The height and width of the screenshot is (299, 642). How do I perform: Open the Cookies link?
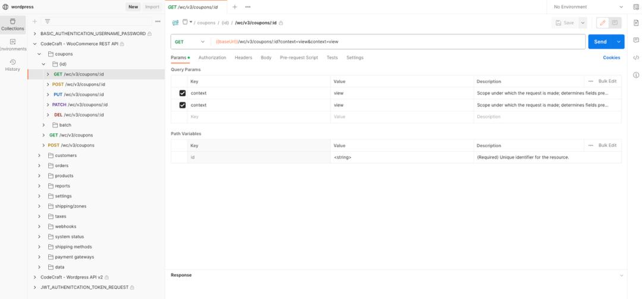pos(611,58)
